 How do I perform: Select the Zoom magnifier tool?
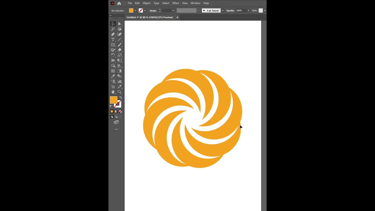coord(120,92)
